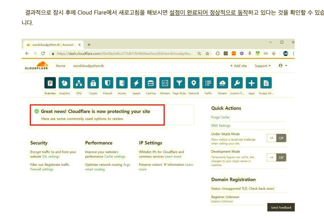Close the wordcloudpython.tk tab

coord(79,45)
